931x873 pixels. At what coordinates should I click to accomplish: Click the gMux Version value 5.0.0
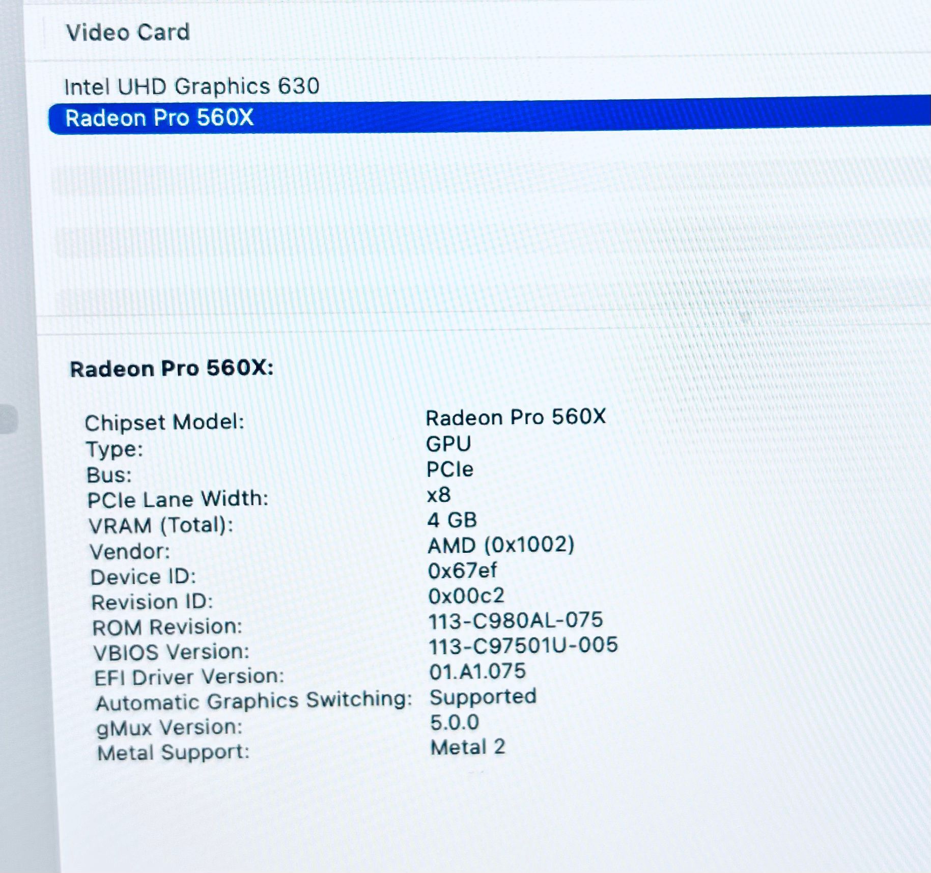[x=455, y=722]
